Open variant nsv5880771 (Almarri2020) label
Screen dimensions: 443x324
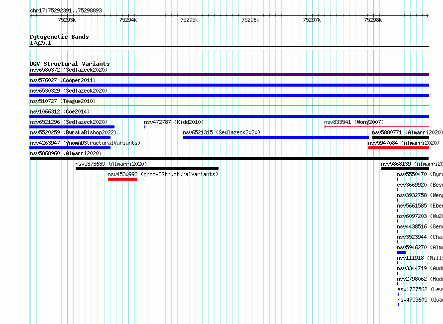[407, 132]
